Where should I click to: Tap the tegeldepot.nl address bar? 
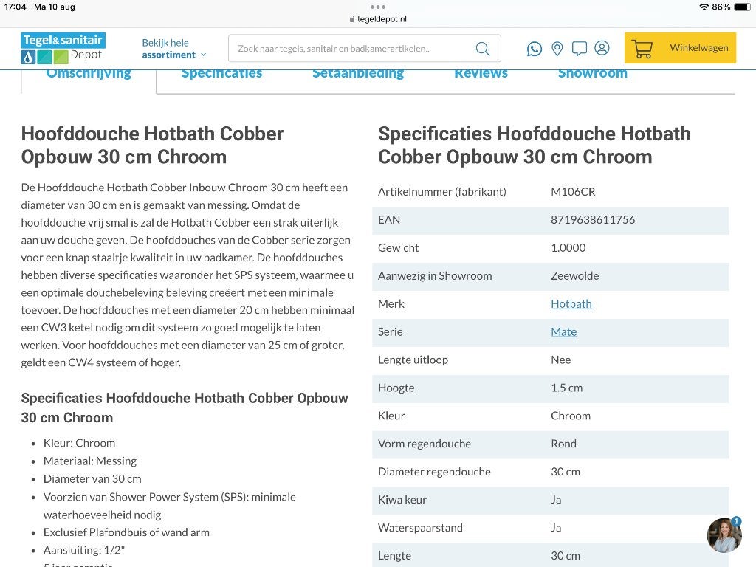(x=377, y=18)
